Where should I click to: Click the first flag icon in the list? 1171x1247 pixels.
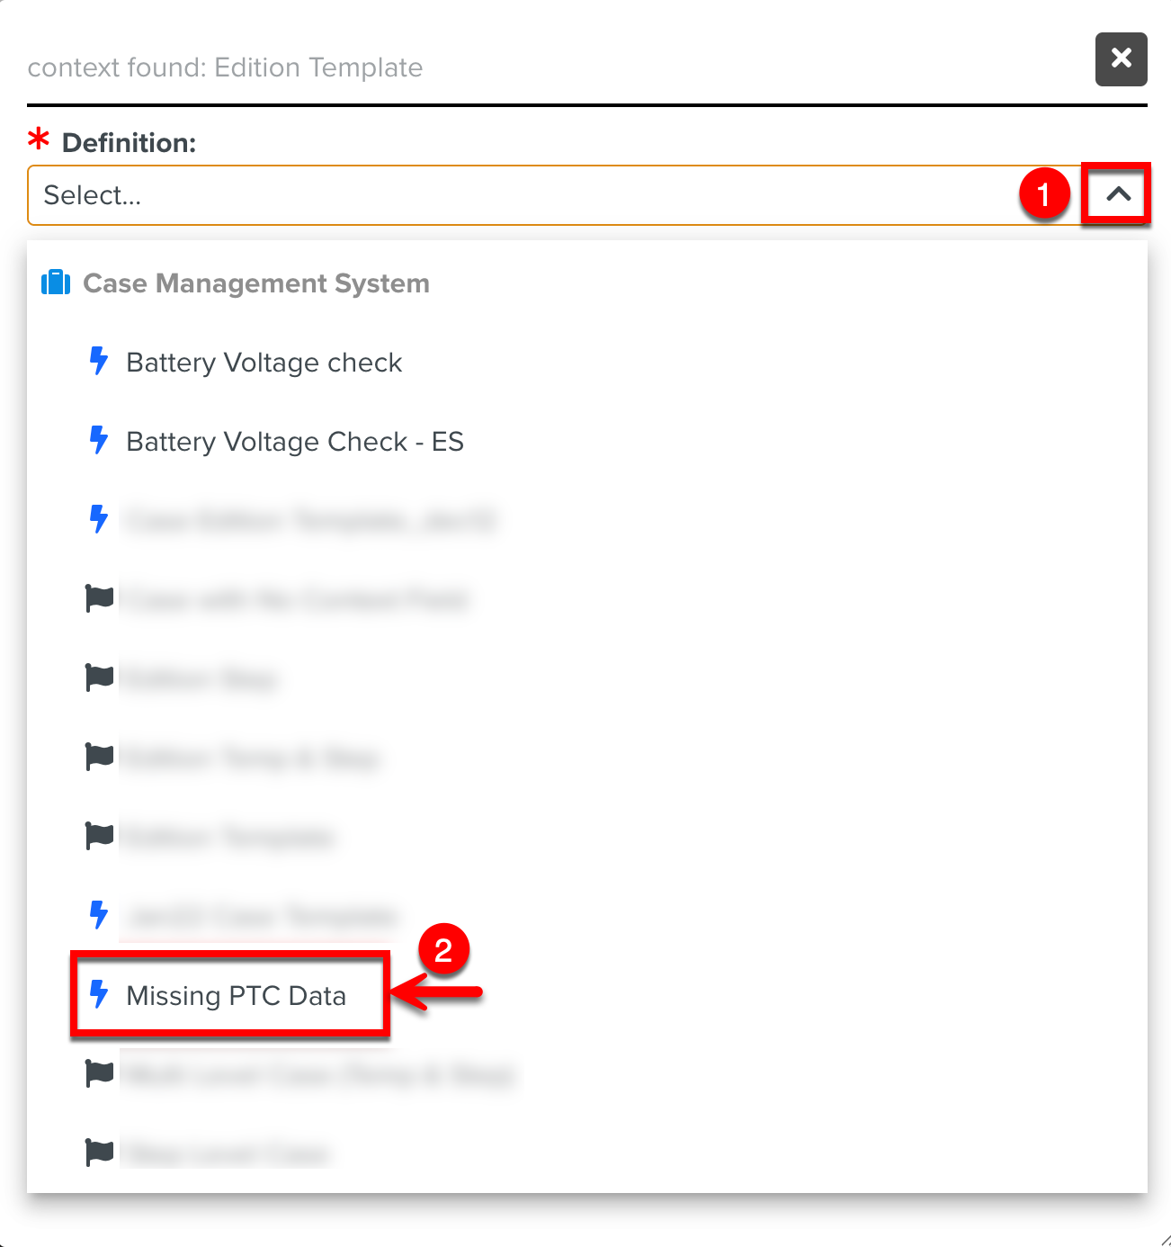point(99,598)
